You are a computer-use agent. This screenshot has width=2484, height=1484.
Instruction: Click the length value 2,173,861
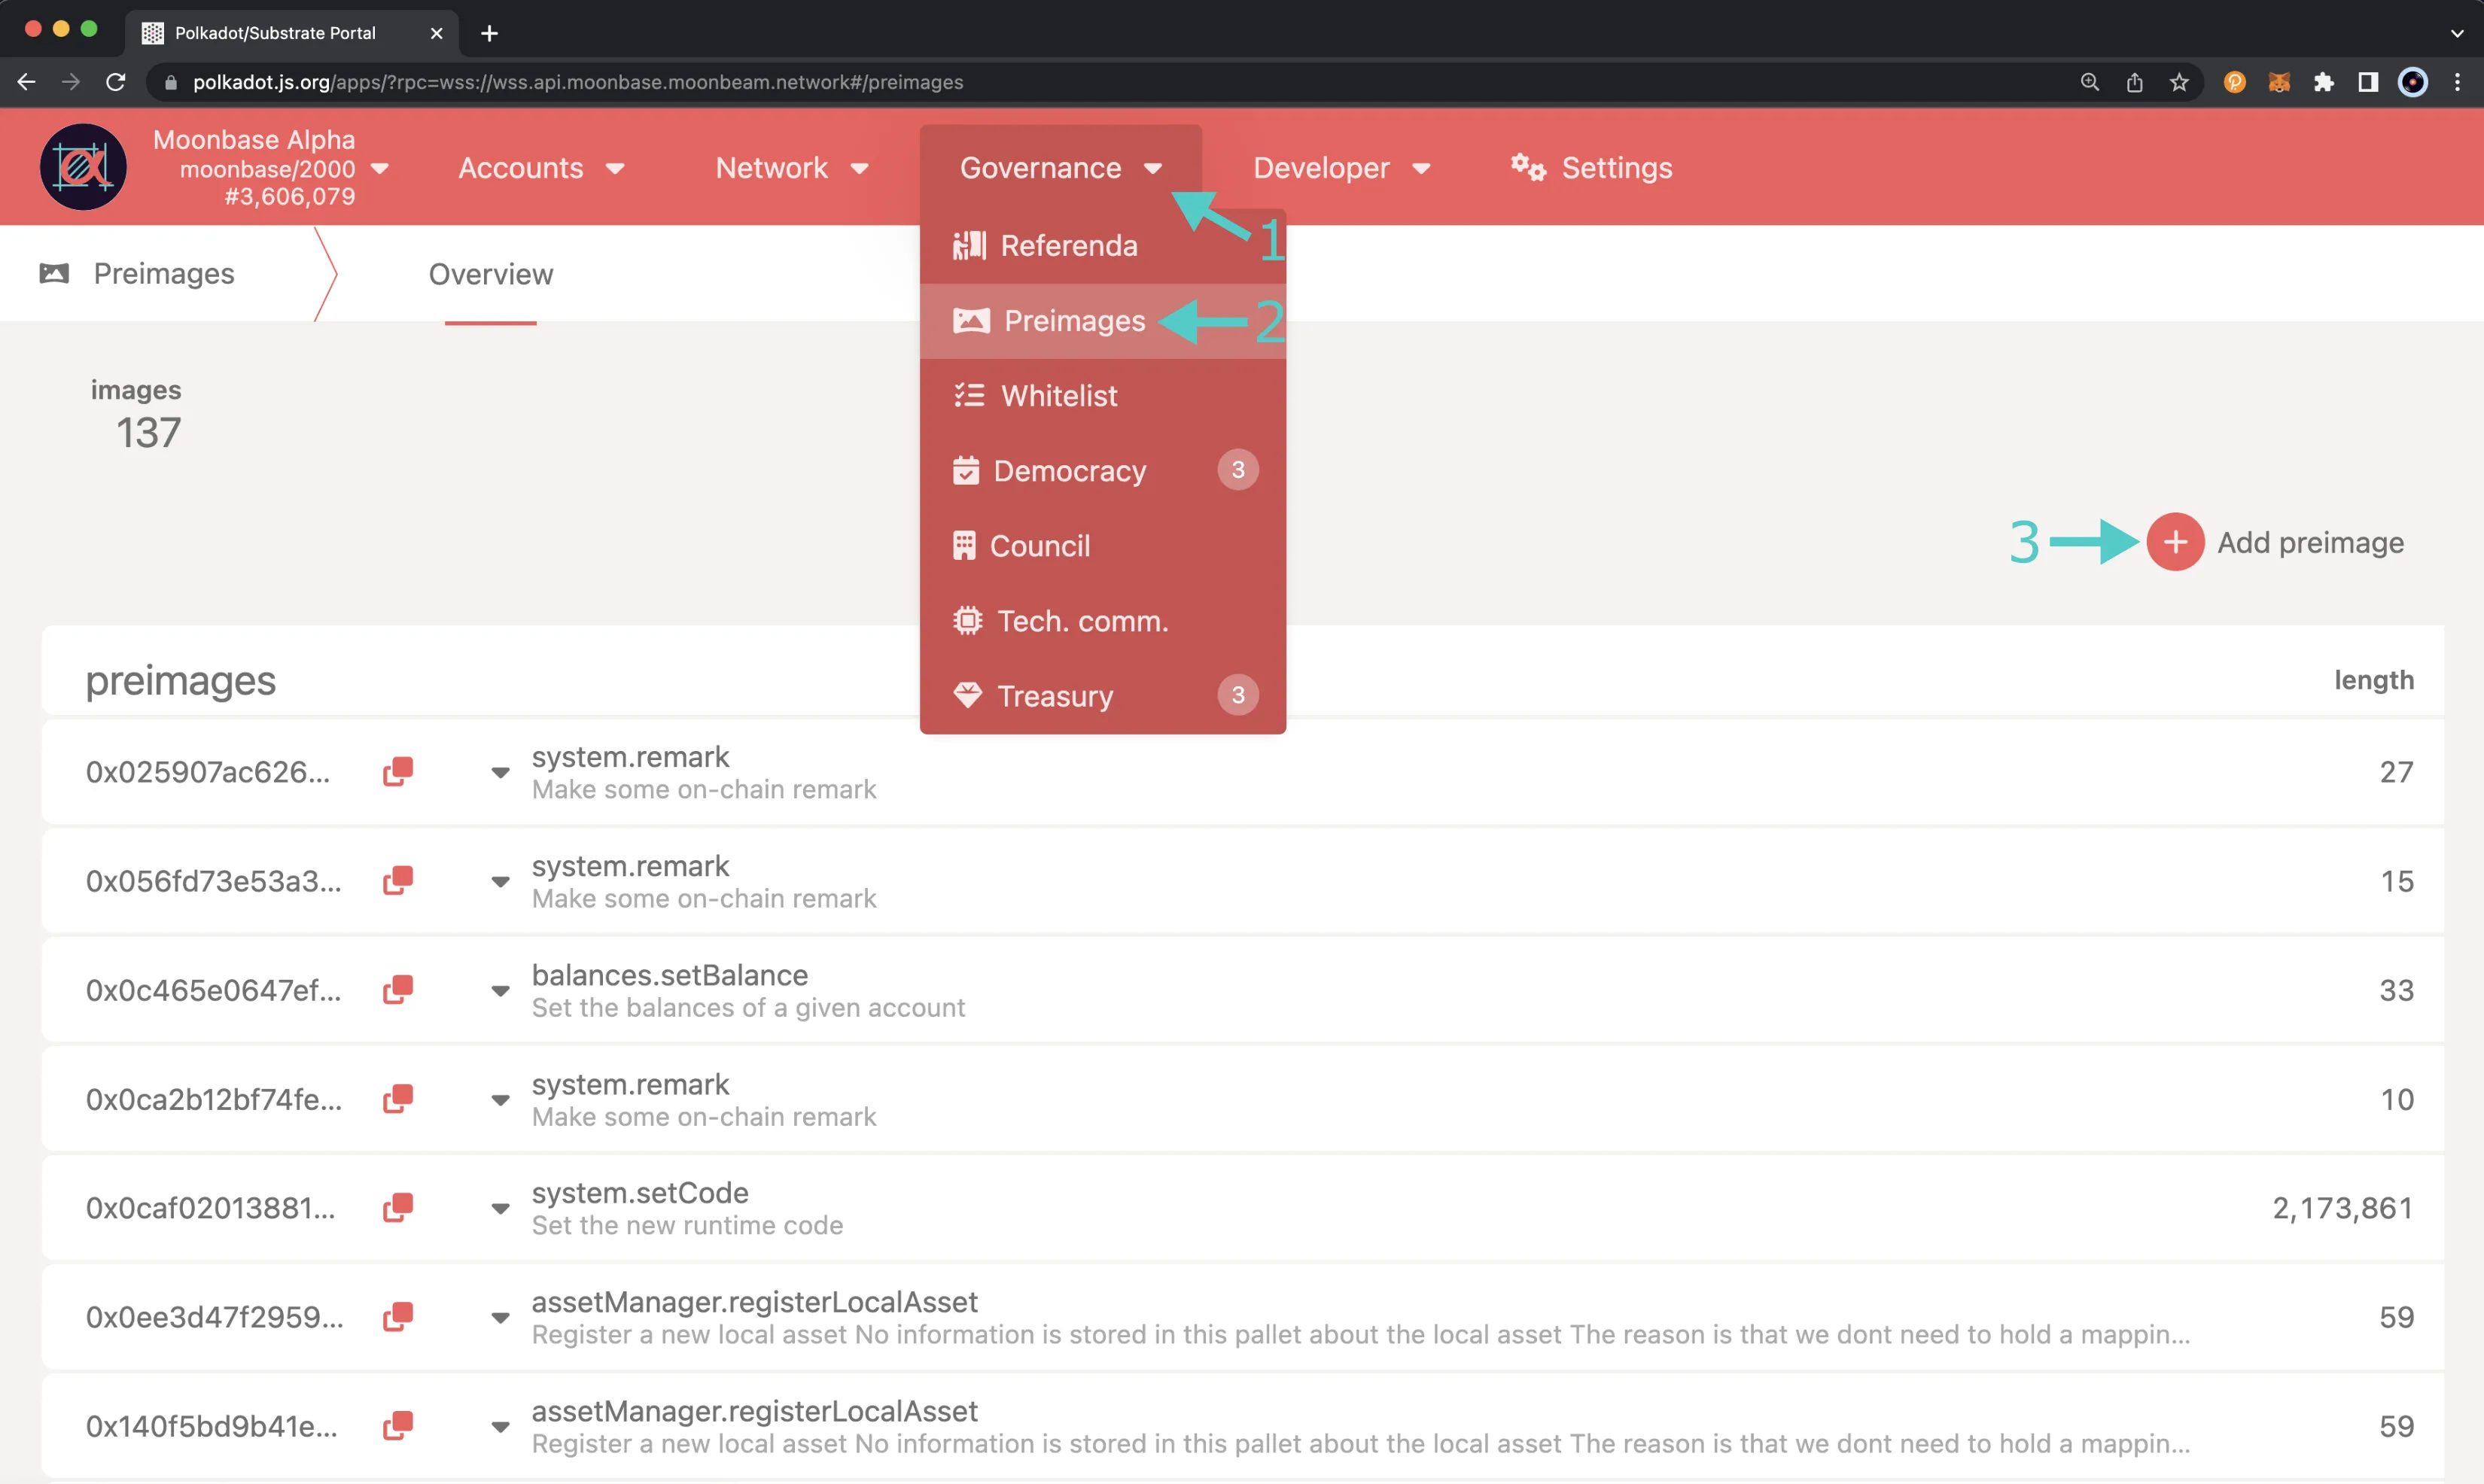[2342, 1208]
